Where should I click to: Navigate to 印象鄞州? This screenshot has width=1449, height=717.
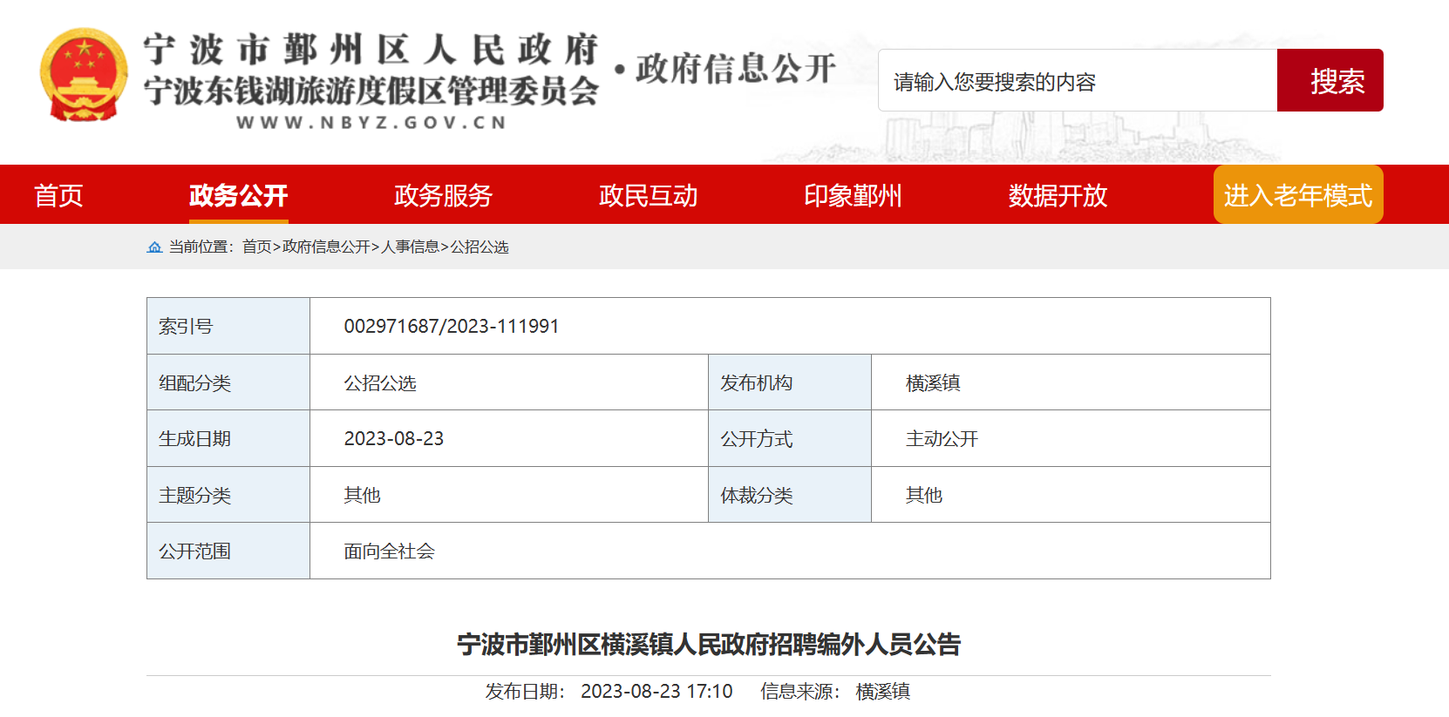tap(853, 195)
